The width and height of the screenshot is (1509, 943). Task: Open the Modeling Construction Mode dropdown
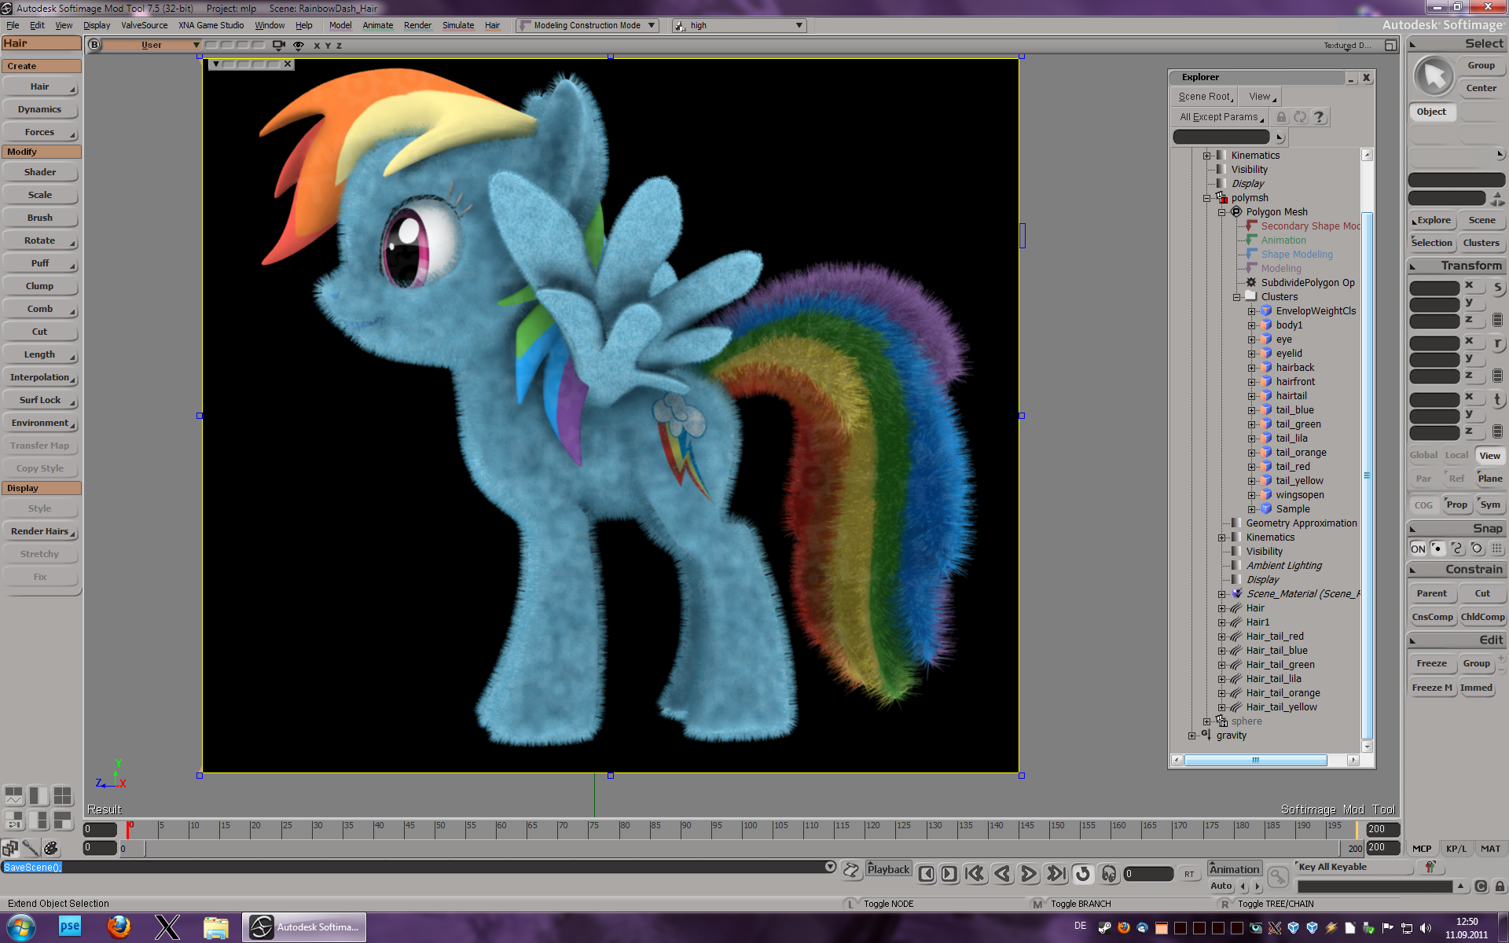tap(588, 25)
